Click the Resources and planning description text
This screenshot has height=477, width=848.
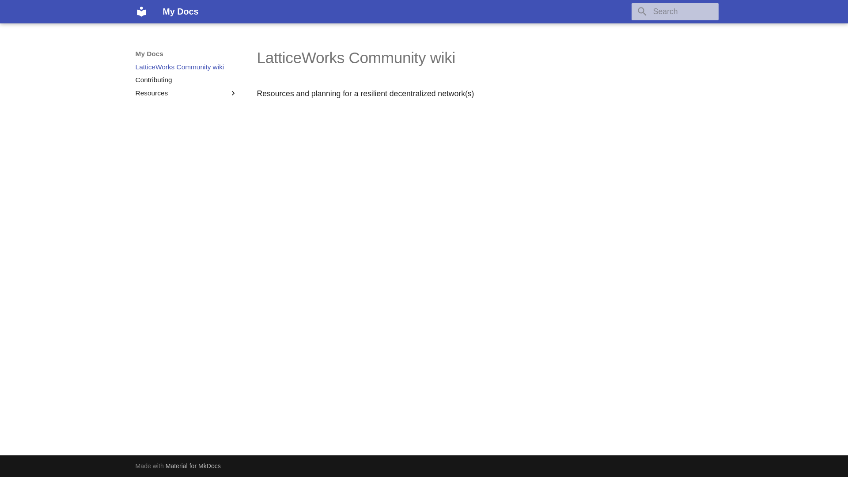[x=365, y=94]
